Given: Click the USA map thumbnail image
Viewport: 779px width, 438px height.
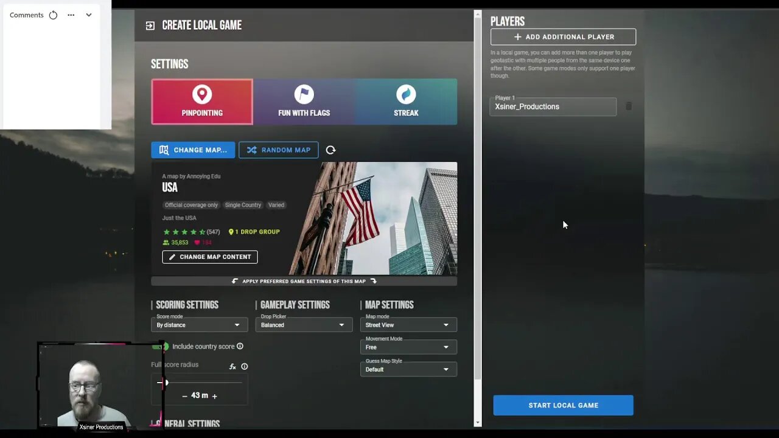Looking at the screenshot, I should click(372, 218).
